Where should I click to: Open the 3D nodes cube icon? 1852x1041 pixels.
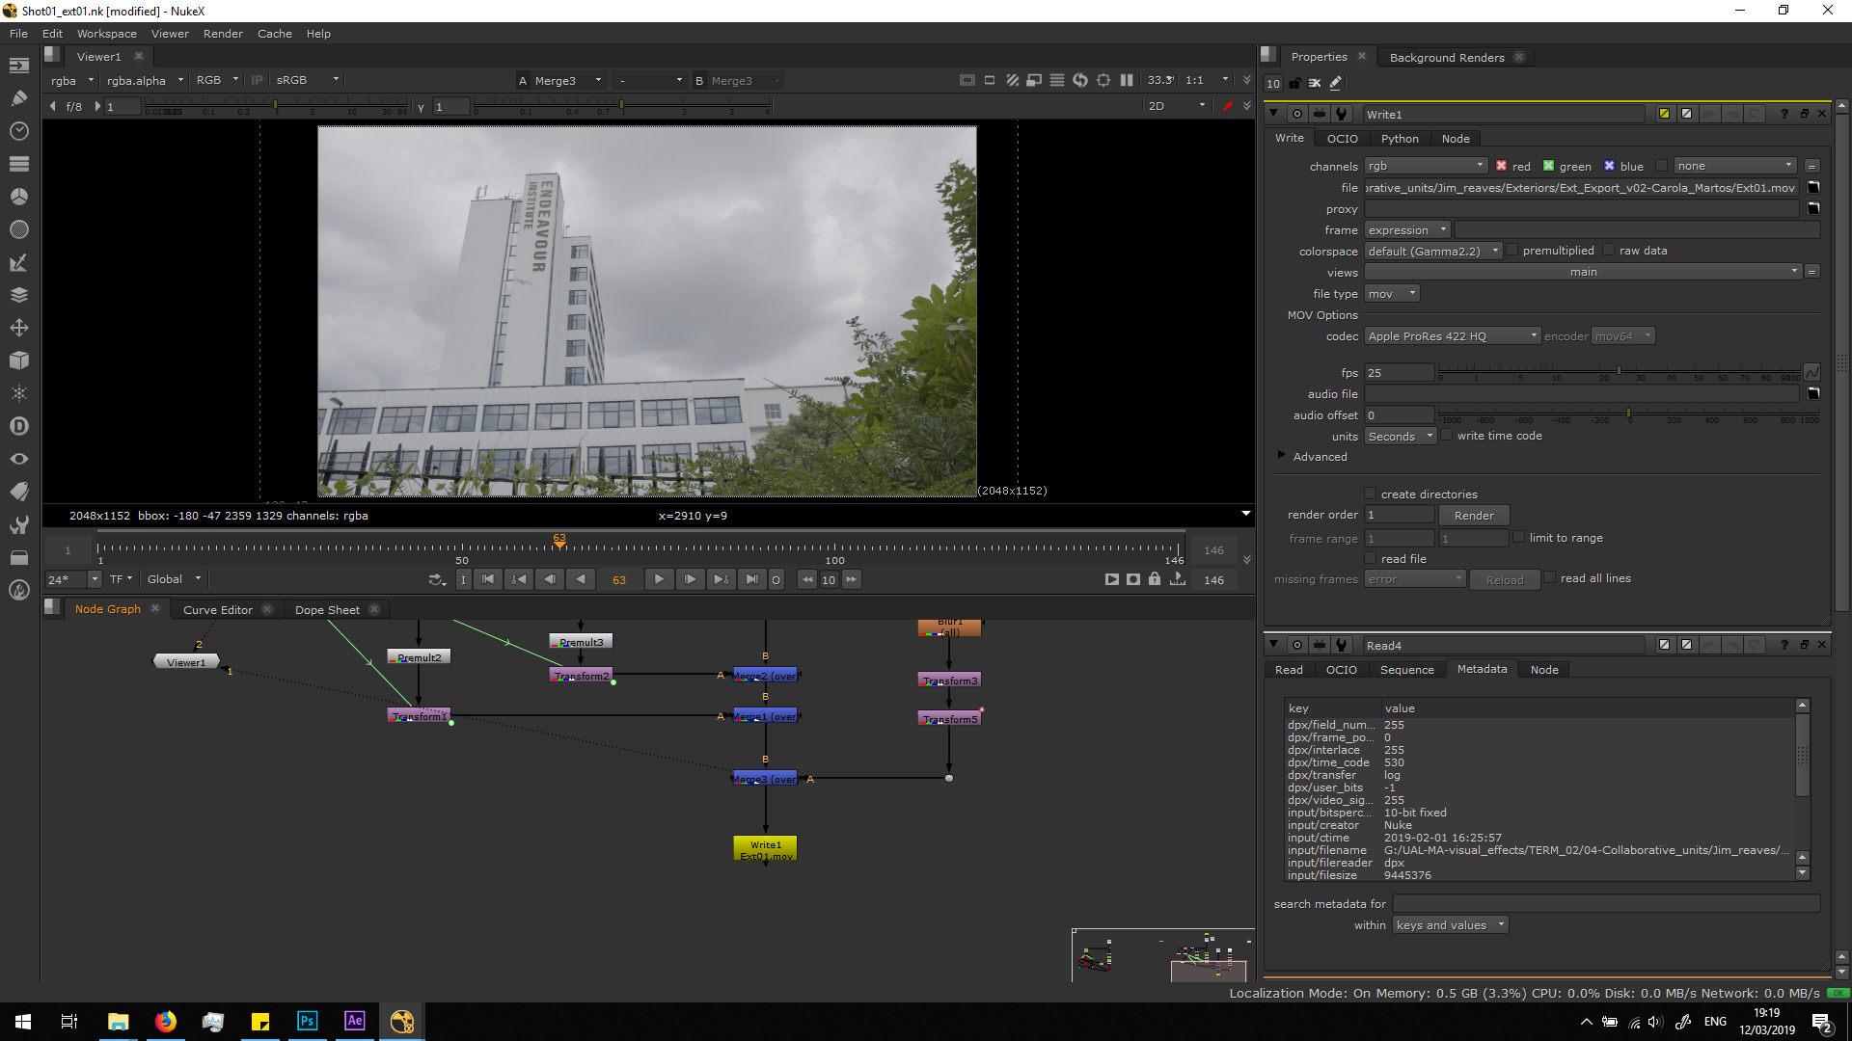coord(18,360)
